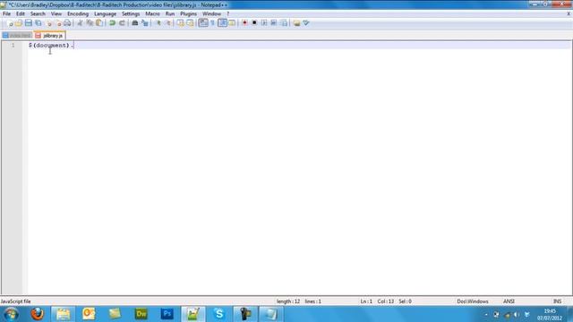Image resolution: width=573 pixels, height=322 pixels.
Task: Click the Zoom Out toolbar icon
Action: tap(167, 23)
